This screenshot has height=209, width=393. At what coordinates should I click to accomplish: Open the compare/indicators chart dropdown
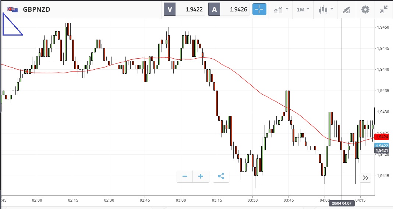pos(281,10)
